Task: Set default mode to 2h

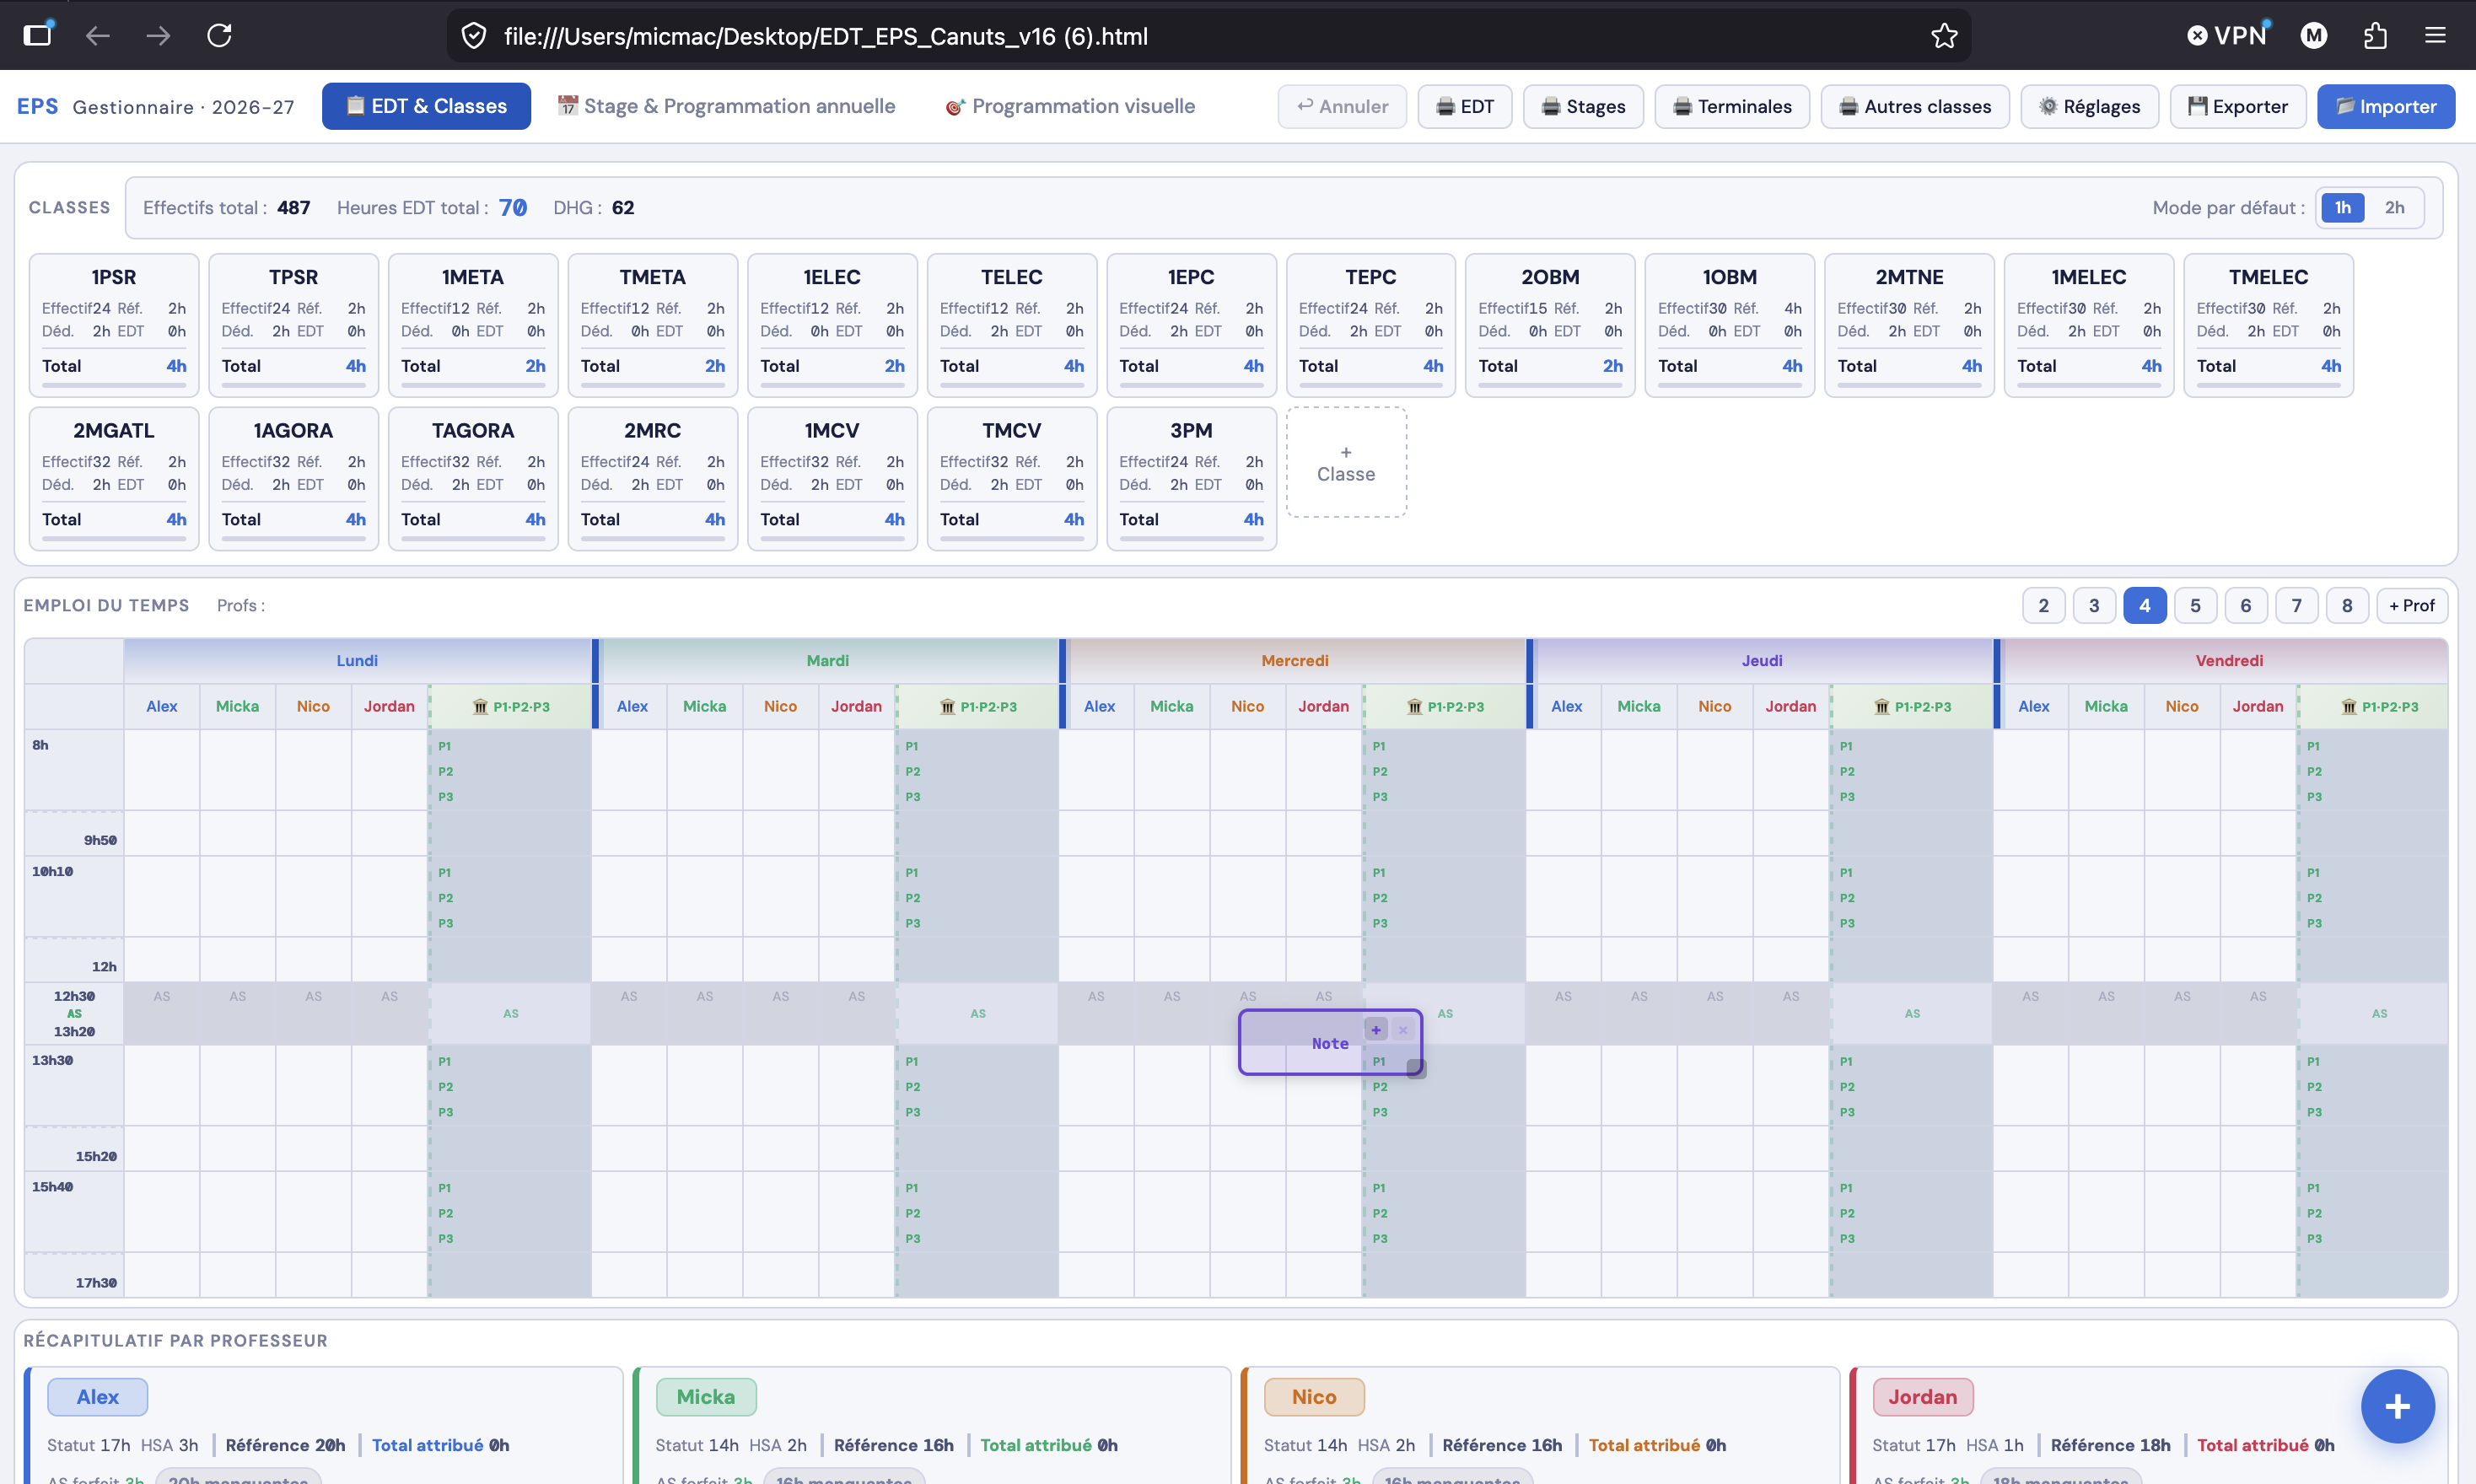Action: point(2395,208)
